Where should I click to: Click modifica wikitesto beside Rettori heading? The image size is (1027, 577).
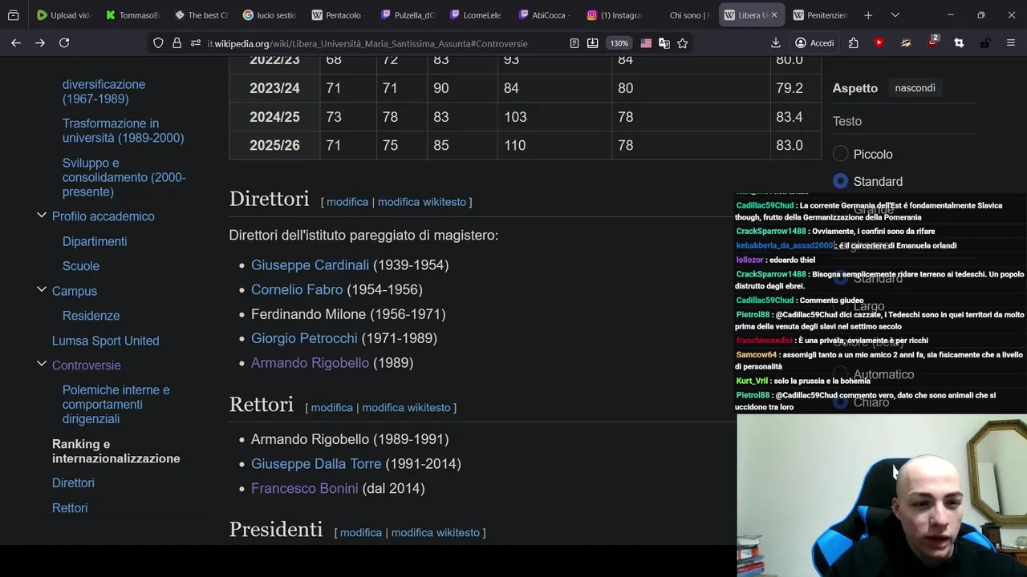click(x=406, y=407)
